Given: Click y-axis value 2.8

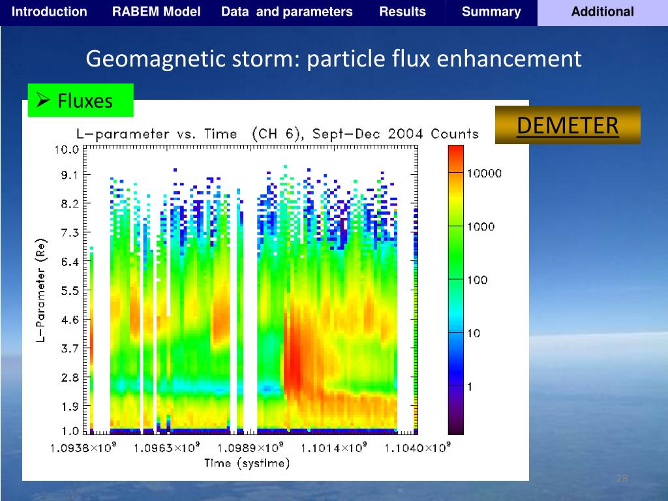Looking at the screenshot, I should 70,378.
